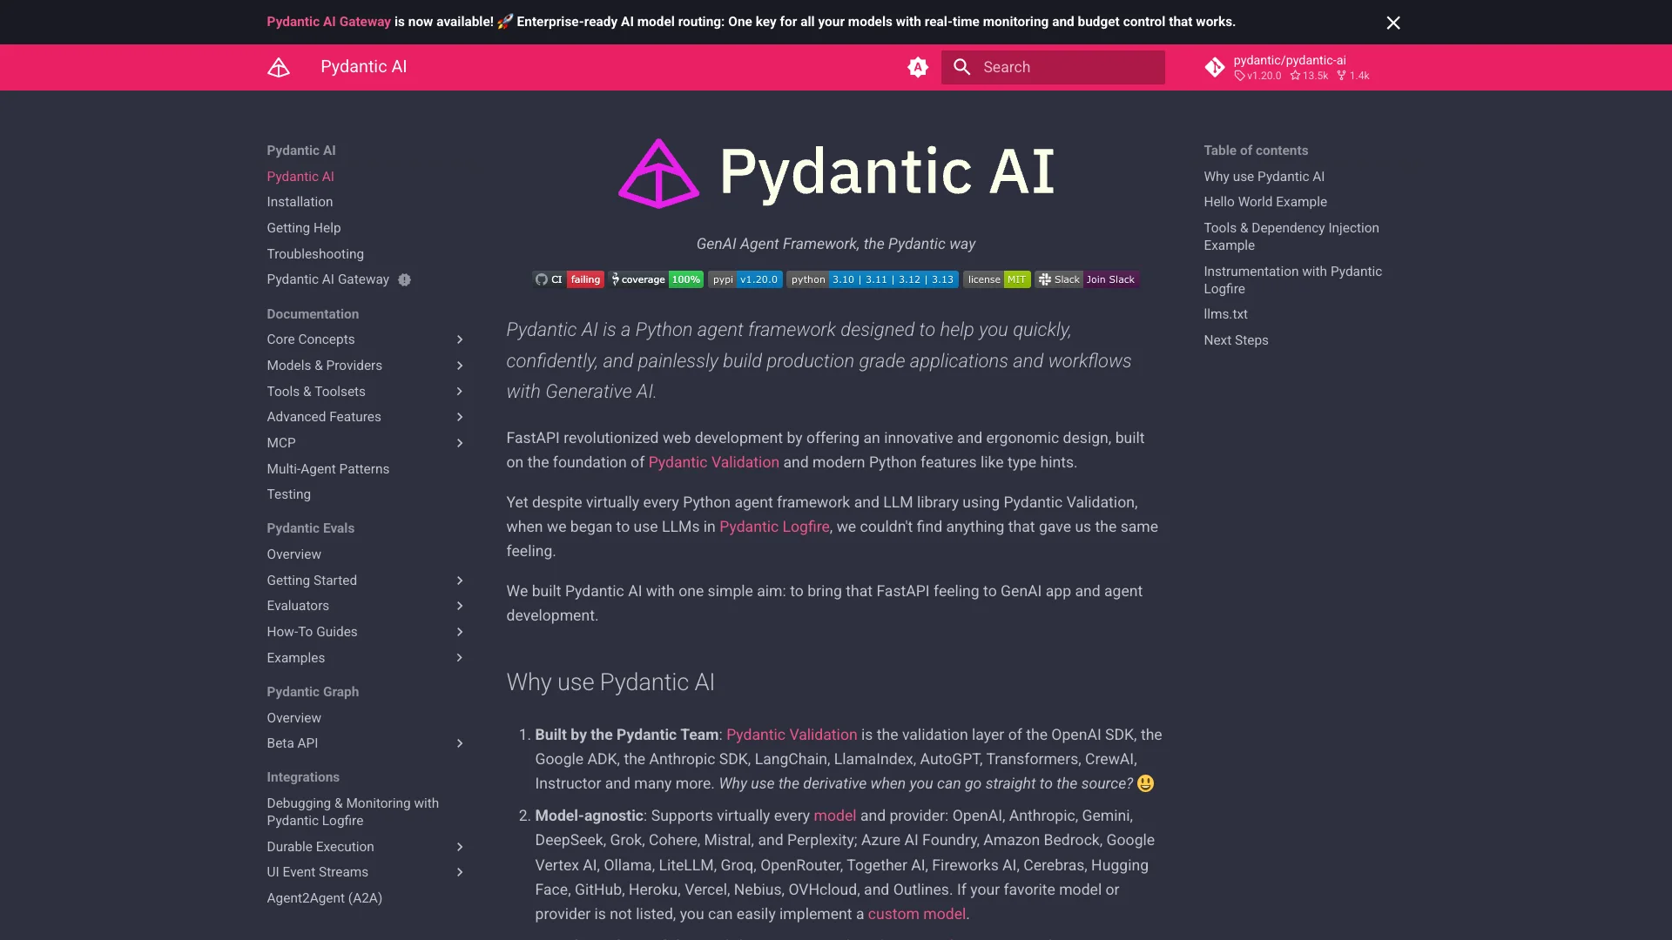Open the Troubleshooting sidebar entry
The image size is (1672, 940).
pyautogui.click(x=315, y=254)
